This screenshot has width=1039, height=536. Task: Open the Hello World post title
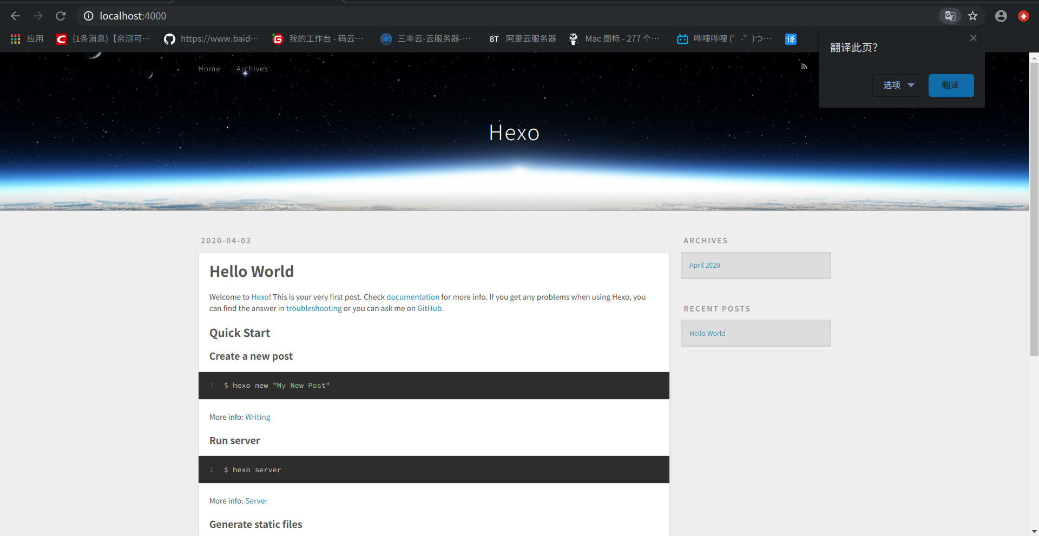(252, 272)
